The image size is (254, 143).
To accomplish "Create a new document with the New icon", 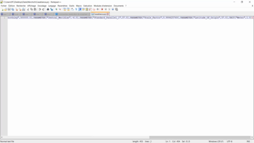I will (x=2, y=10).
